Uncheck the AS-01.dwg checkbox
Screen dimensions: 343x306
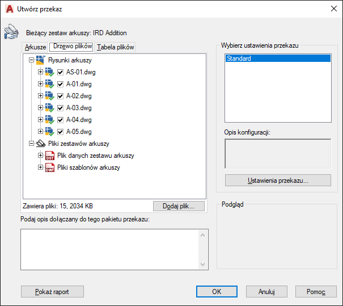[60, 72]
